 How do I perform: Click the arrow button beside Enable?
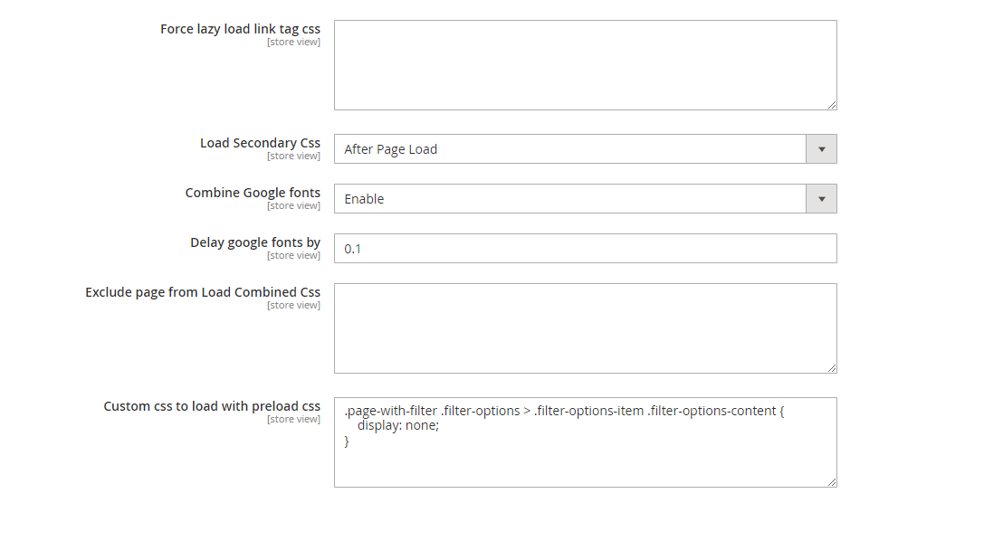(x=821, y=199)
